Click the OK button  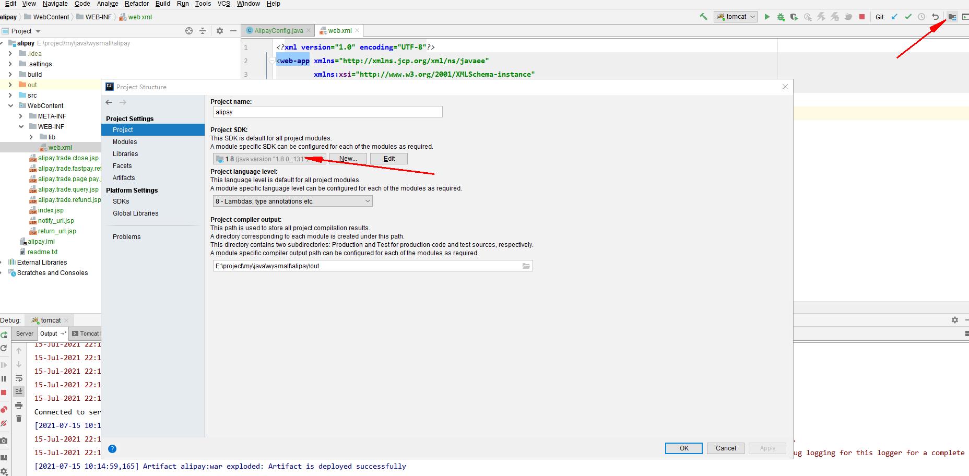click(684, 448)
